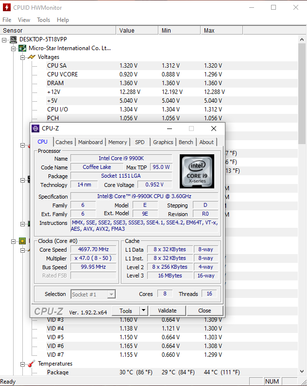Screen dimensions: 307x386
Task: Click the Core Speed value 4697.70 MHz
Action: pyautogui.click(x=93, y=249)
